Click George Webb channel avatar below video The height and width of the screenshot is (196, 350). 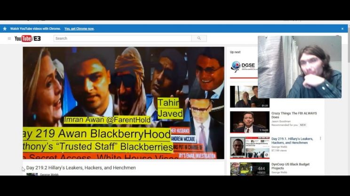click(32, 175)
